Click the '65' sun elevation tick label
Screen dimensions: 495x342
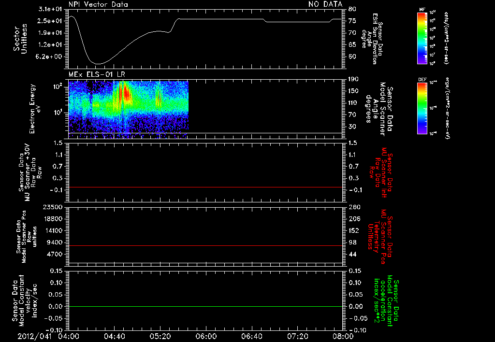[x=352, y=45]
